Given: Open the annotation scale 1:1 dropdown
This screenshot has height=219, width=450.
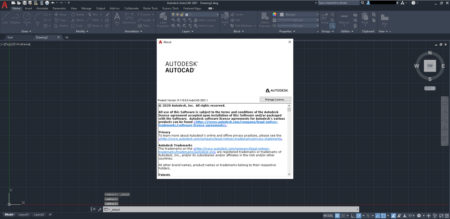Looking at the screenshot, I should [412, 215].
